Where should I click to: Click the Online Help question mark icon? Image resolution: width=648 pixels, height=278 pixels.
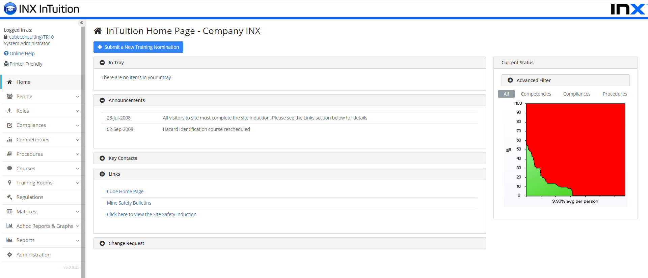(6, 53)
